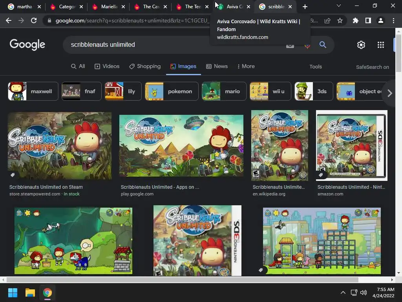Click the Google logo
This screenshot has height=302, width=402.
(27, 45)
